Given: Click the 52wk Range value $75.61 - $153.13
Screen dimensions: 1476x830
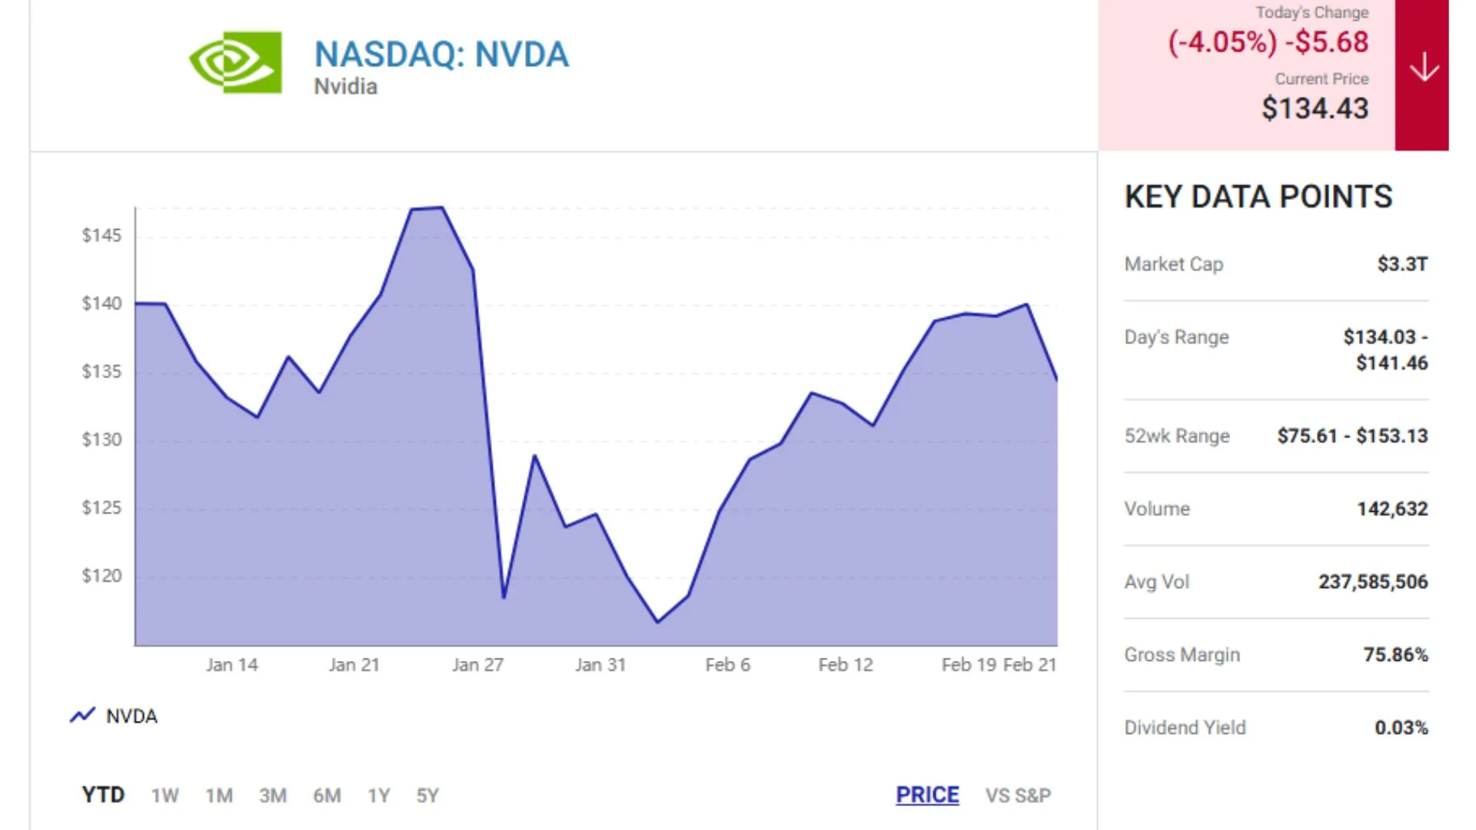Looking at the screenshot, I should [x=1353, y=436].
